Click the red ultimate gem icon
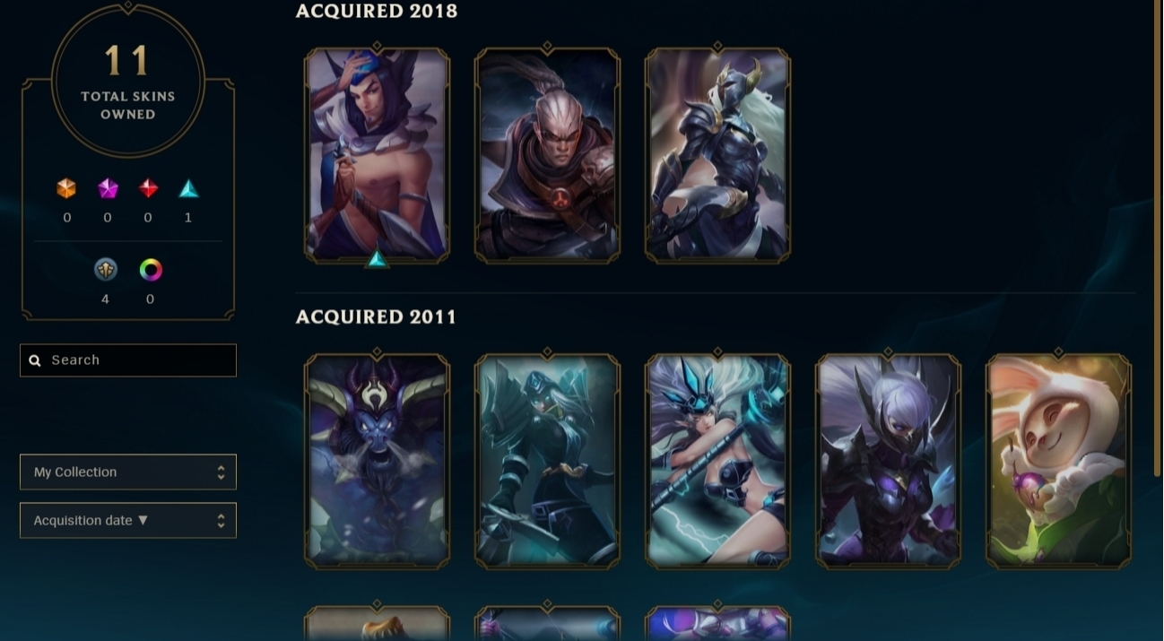Screen dimensions: 1164x641 [x=148, y=188]
